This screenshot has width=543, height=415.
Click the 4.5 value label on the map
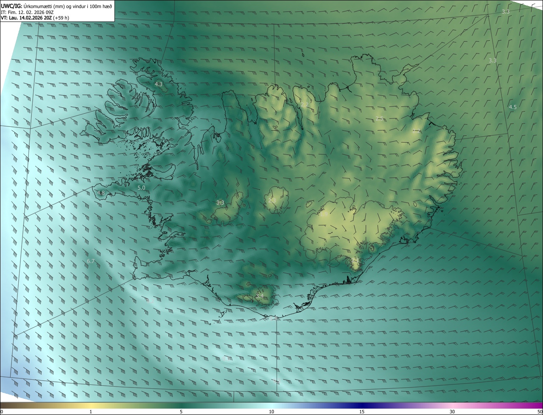click(512, 107)
